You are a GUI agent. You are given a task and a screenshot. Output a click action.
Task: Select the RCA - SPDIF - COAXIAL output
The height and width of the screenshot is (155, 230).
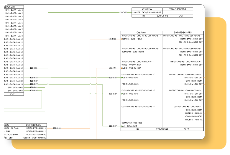36,135
